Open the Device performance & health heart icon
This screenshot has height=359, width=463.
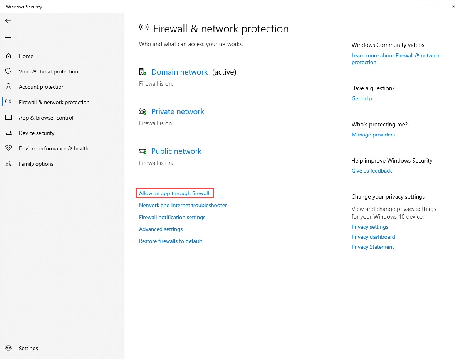click(x=8, y=148)
